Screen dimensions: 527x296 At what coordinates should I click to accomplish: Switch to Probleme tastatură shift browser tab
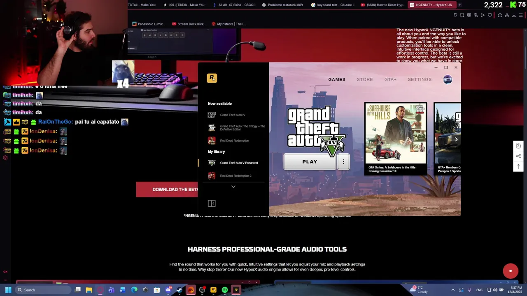point(283,5)
